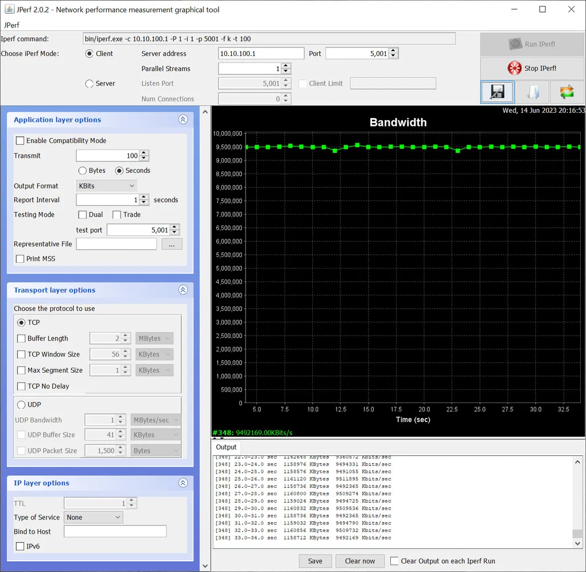Viewport: 586px width, 572px height.
Task: Check the TCP No Delay option
Action: 22,386
